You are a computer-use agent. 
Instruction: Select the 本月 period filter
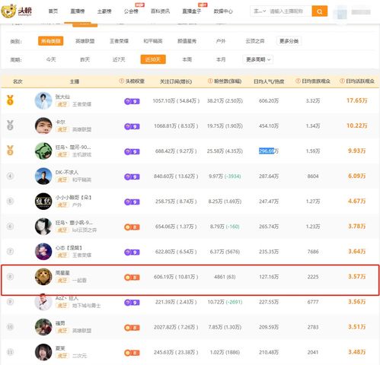click(221, 59)
